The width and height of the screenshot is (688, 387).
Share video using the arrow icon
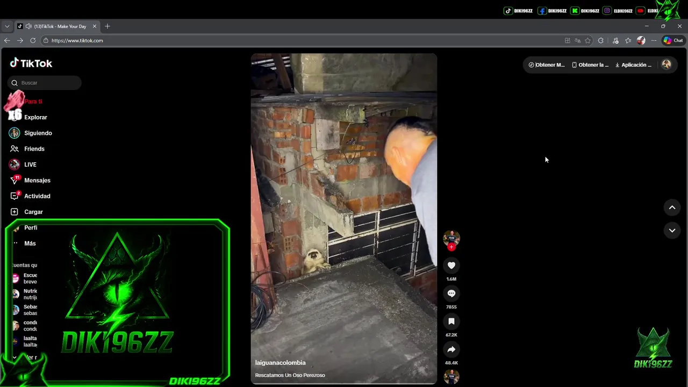(x=451, y=349)
